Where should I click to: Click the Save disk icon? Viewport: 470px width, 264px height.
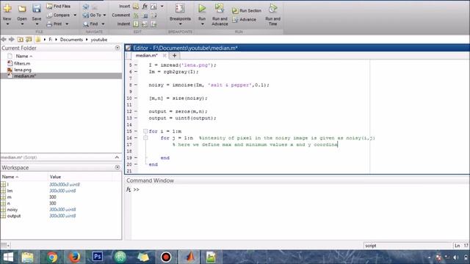point(37,8)
